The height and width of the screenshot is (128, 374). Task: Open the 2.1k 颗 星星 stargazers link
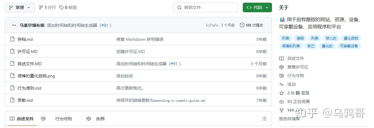[298, 93]
